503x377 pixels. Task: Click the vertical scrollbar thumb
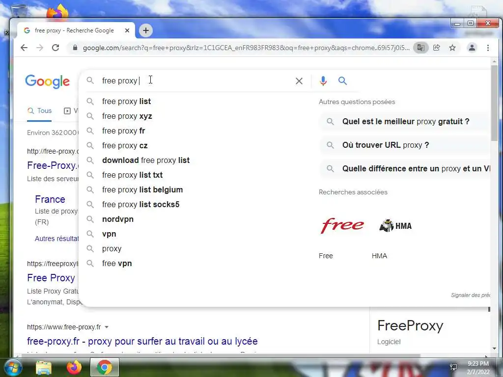(494, 103)
